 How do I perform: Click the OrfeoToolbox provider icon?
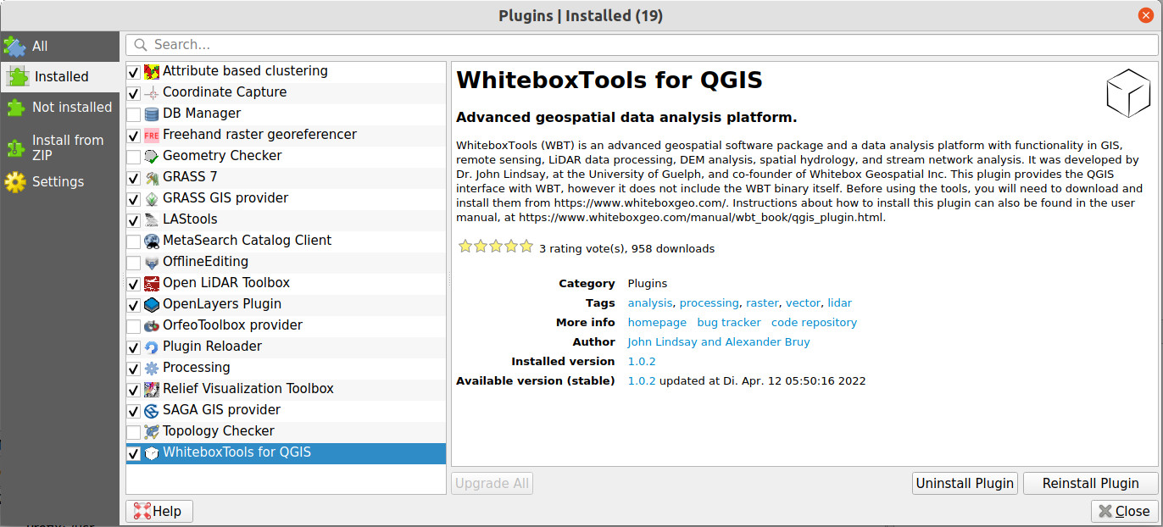point(152,326)
